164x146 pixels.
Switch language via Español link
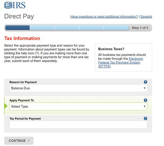pyautogui.click(x=146, y=17)
